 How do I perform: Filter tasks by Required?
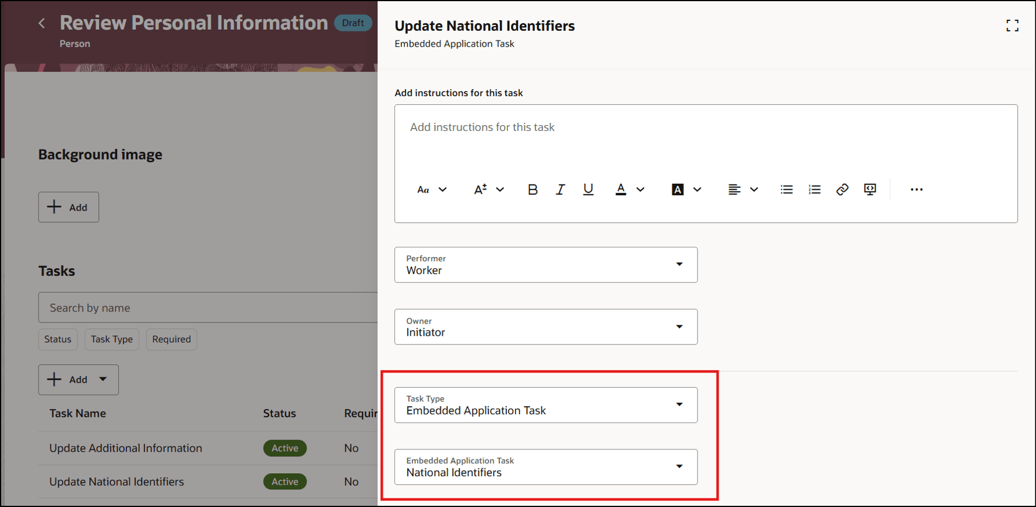click(x=171, y=339)
